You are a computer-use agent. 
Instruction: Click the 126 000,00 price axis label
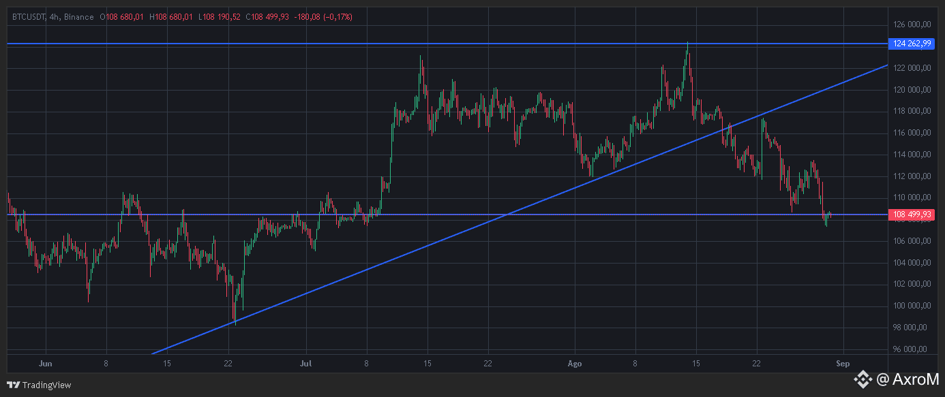pos(912,25)
